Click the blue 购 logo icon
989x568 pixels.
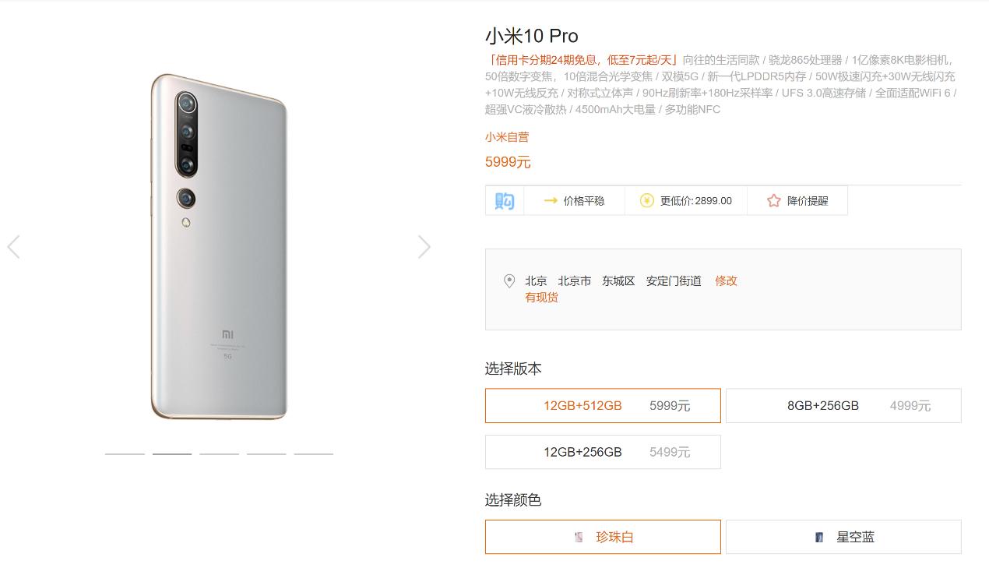pyautogui.click(x=504, y=200)
